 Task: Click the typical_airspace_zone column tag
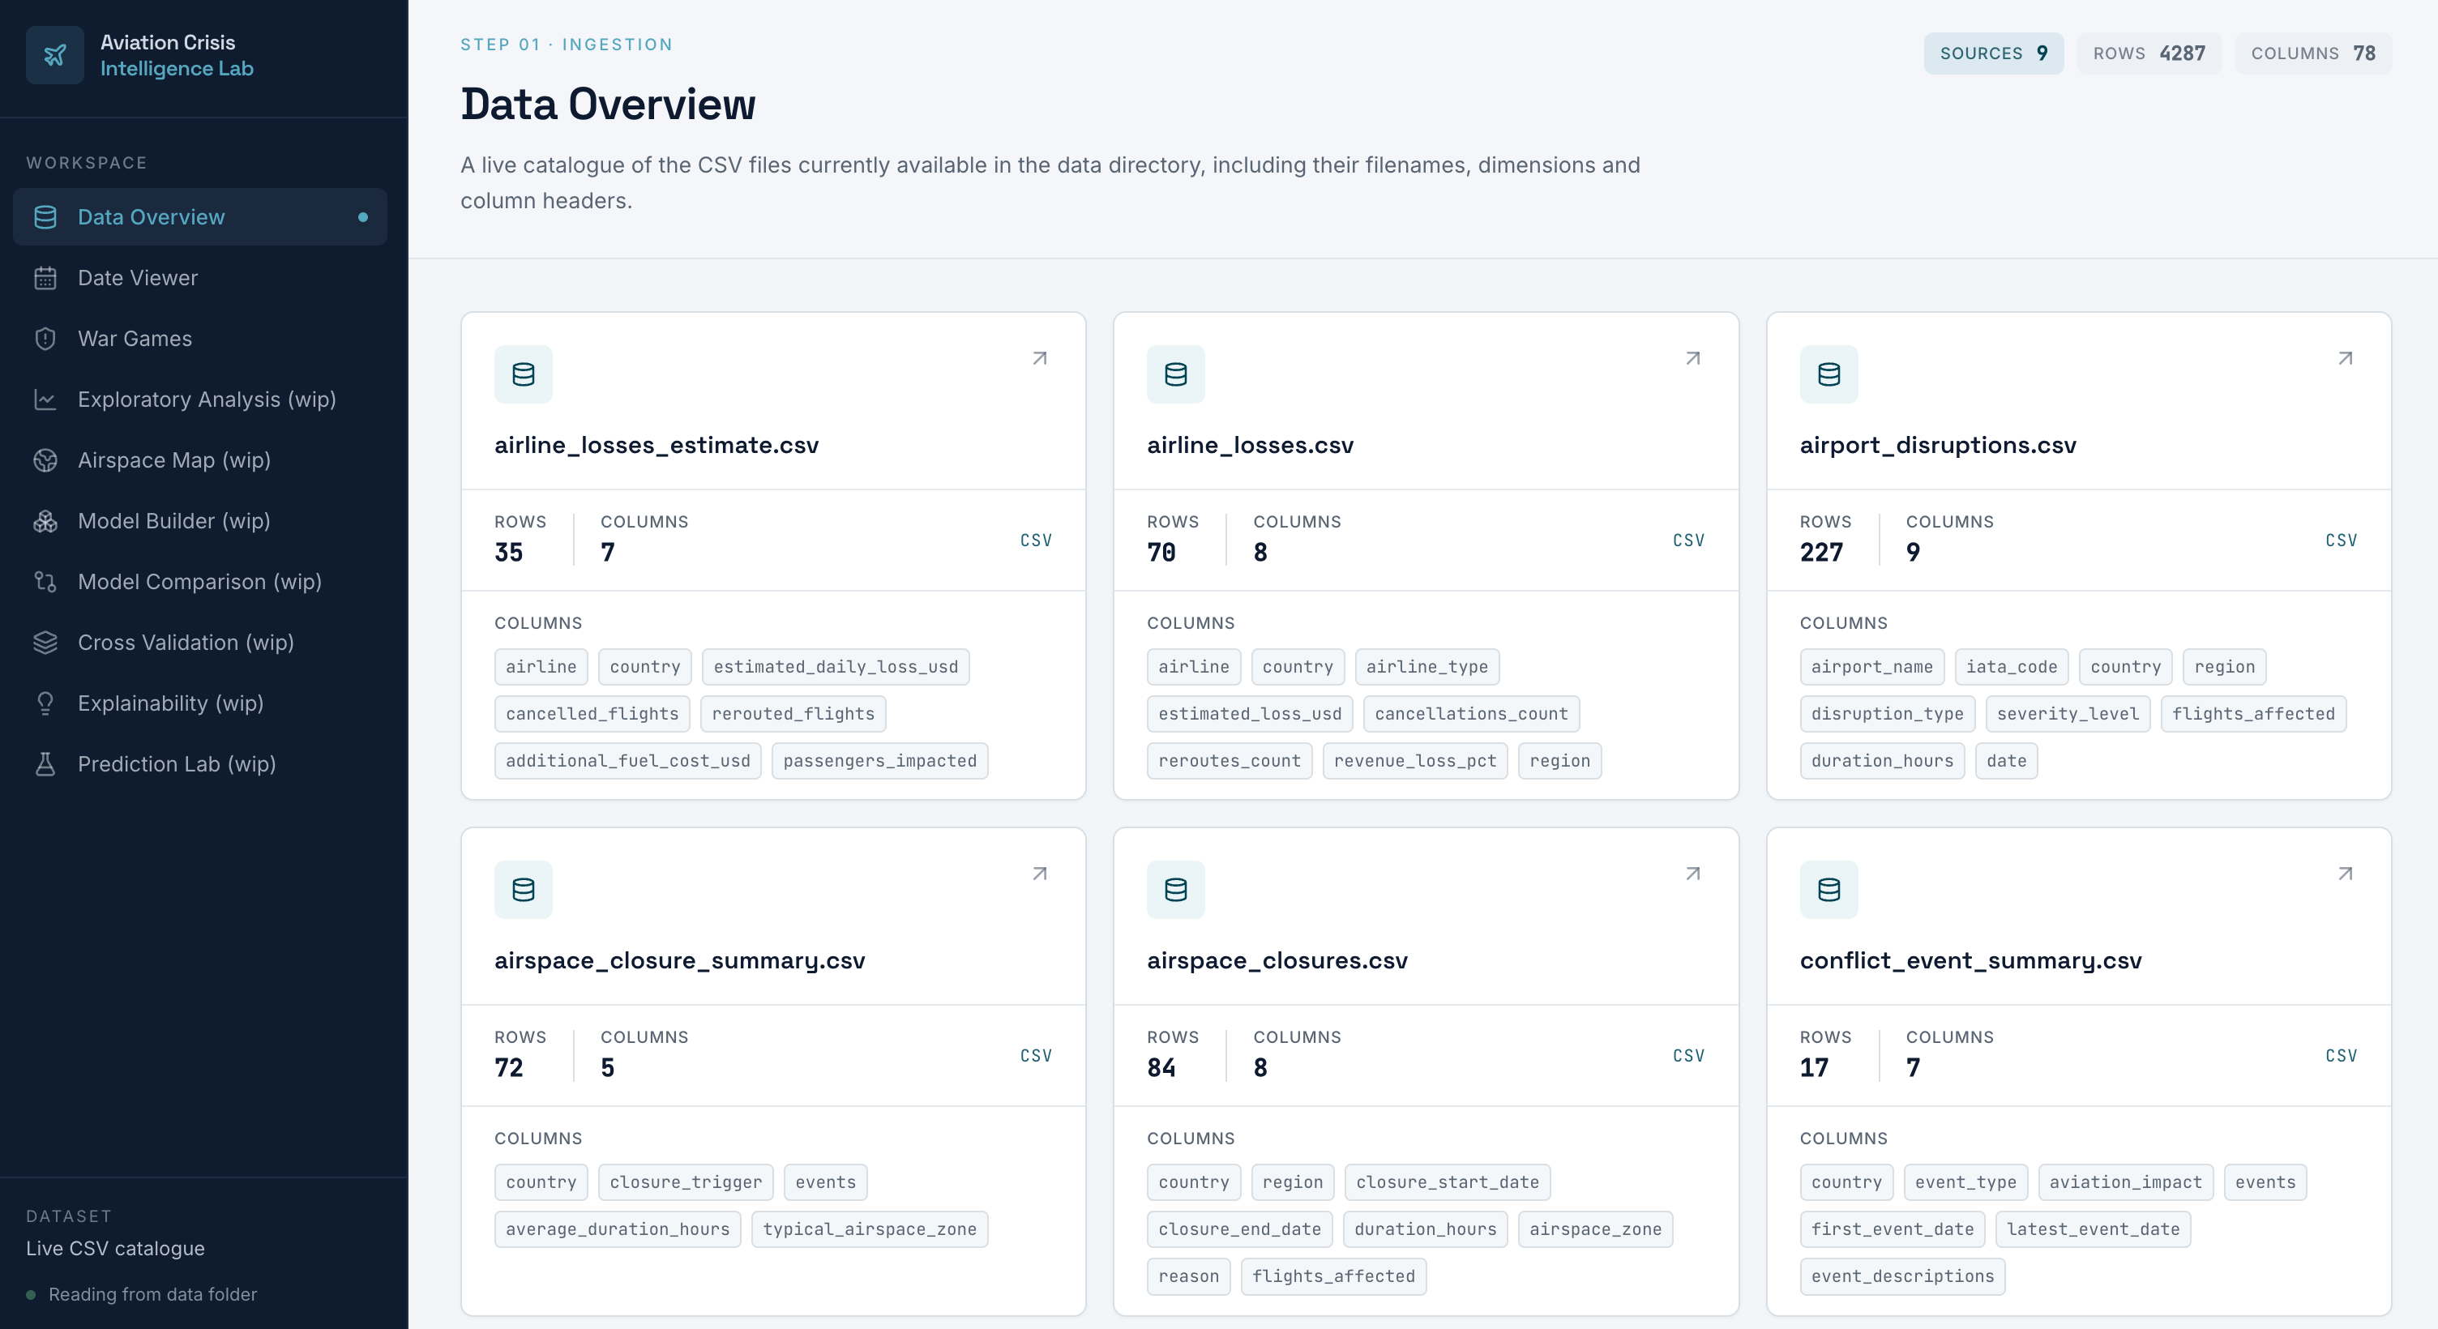(869, 1229)
